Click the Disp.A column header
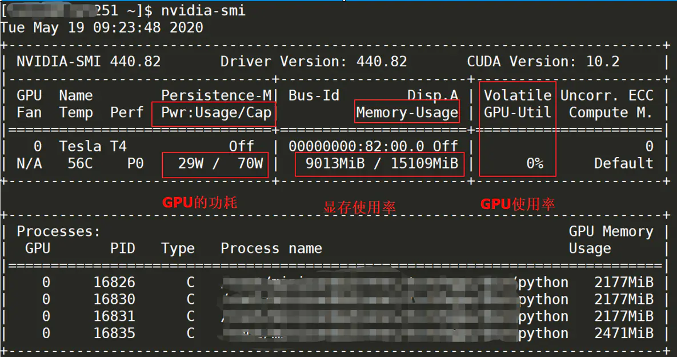 432,95
